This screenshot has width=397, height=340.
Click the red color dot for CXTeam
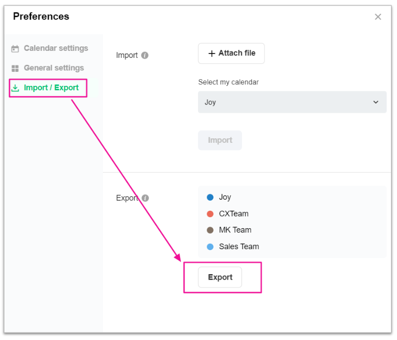210,214
